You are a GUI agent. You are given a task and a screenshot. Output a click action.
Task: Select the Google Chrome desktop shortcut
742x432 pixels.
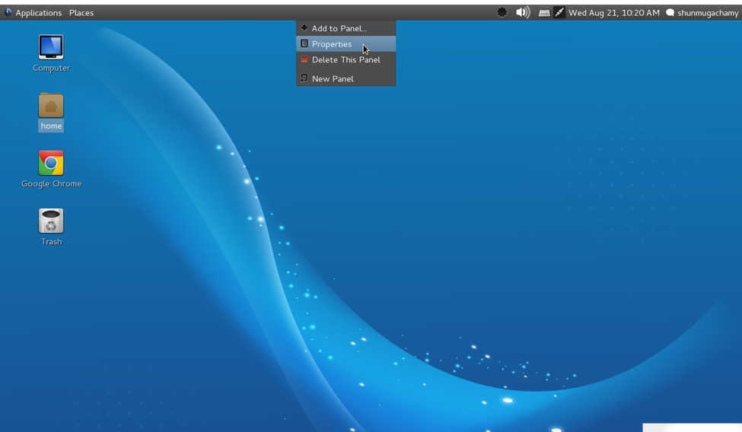coord(51,163)
